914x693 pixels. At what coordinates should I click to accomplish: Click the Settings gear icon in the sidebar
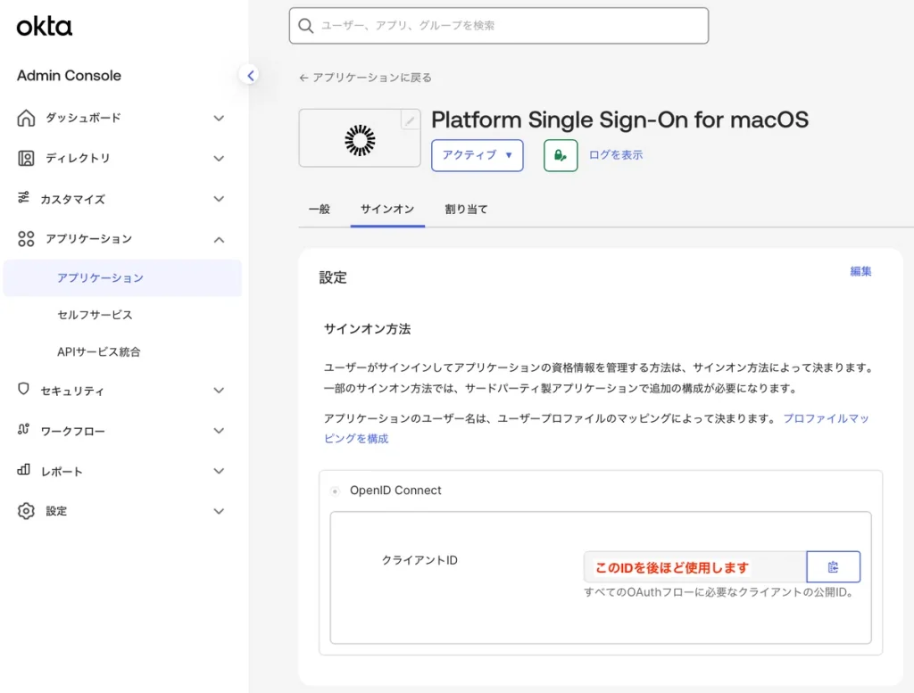[x=26, y=511]
